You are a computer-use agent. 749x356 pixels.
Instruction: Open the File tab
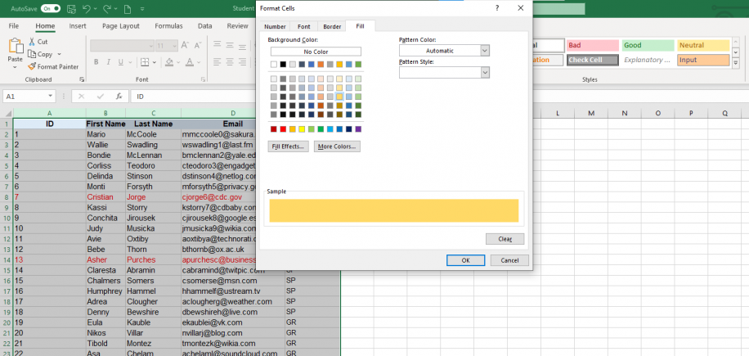[14, 26]
